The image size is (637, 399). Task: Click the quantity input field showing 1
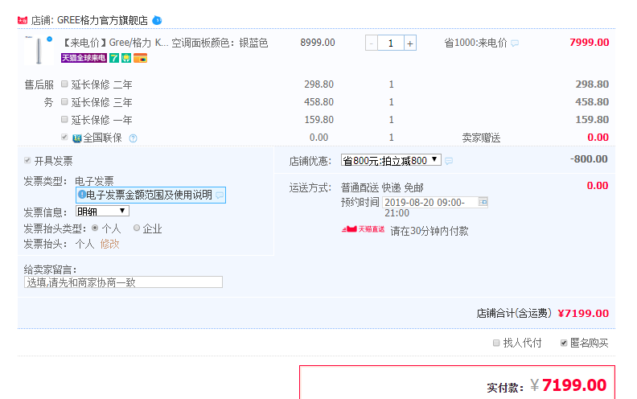tap(390, 43)
